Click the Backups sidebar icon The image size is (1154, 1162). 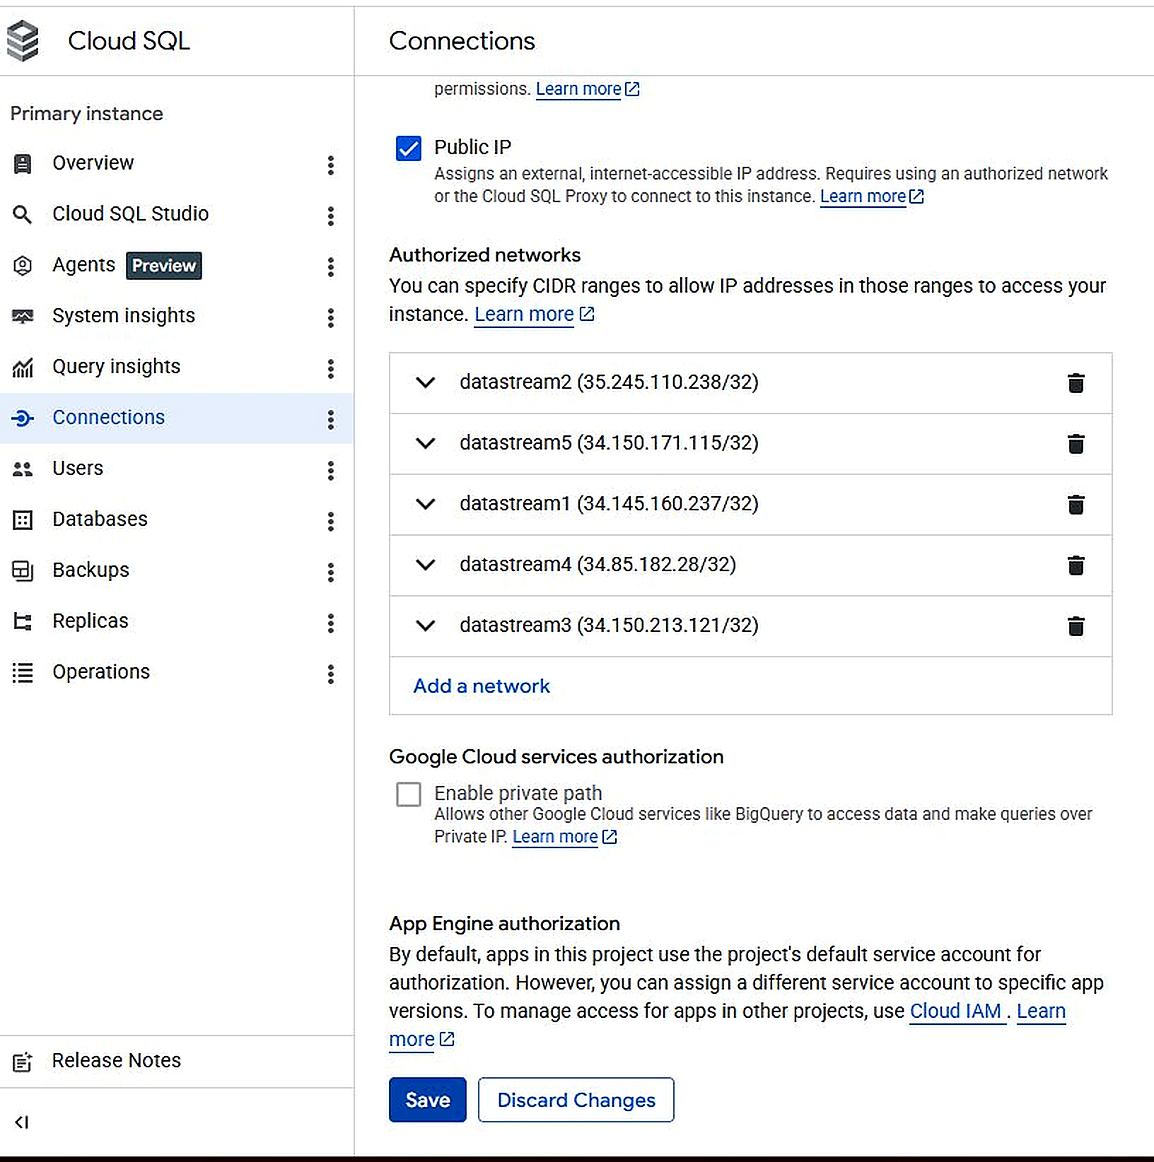23,570
